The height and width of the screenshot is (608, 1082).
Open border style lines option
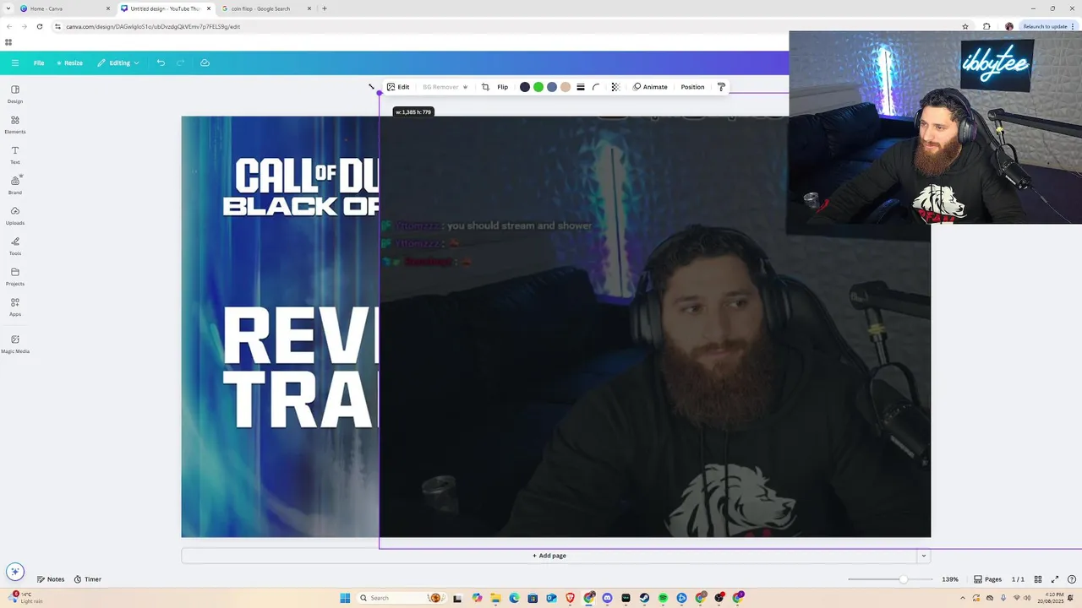pyautogui.click(x=581, y=87)
